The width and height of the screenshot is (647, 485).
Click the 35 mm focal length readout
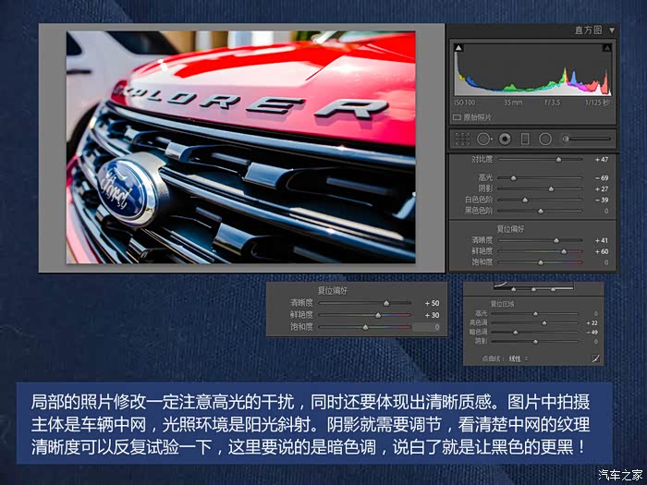513,103
